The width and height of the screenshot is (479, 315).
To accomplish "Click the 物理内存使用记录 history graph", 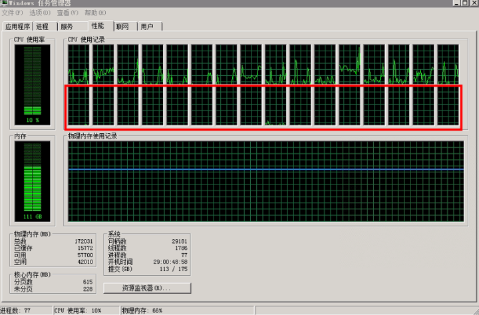I will 265,181.
